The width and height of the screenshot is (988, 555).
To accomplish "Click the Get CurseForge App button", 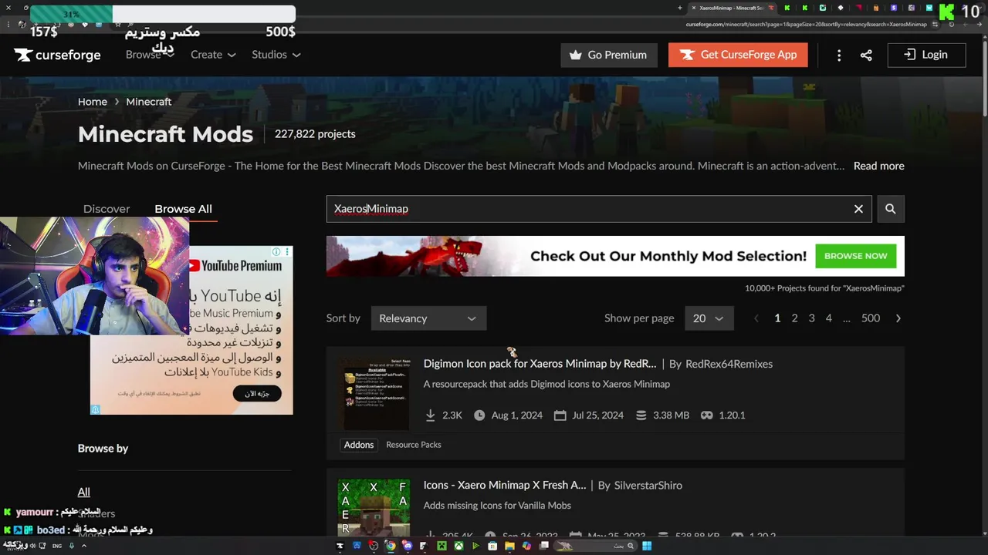I will tap(738, 55).
